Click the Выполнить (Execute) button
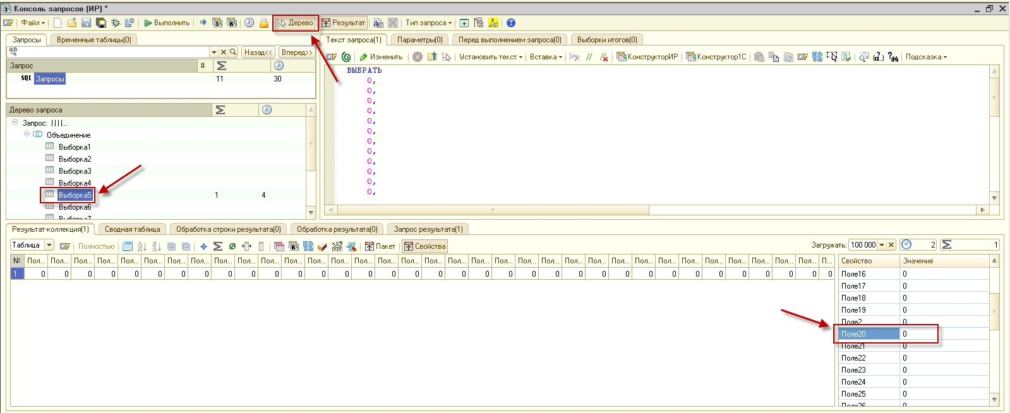 pos(167,23)
